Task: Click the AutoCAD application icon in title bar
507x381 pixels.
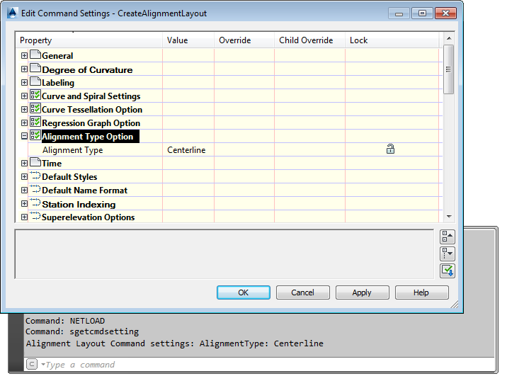Action: [x=12, y=13]
